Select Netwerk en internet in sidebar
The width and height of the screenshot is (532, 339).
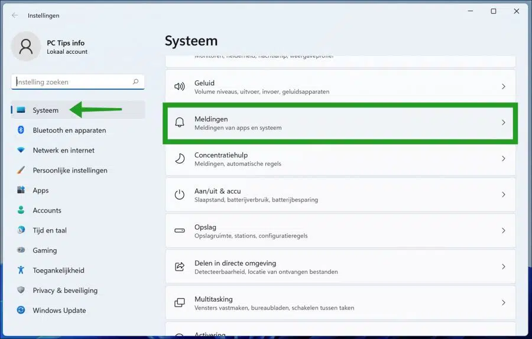click(78, 150)
